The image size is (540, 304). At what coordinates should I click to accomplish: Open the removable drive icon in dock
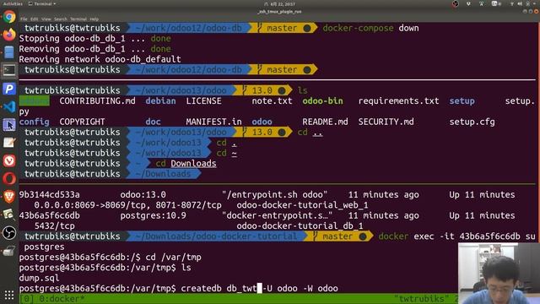click(9, 251)
